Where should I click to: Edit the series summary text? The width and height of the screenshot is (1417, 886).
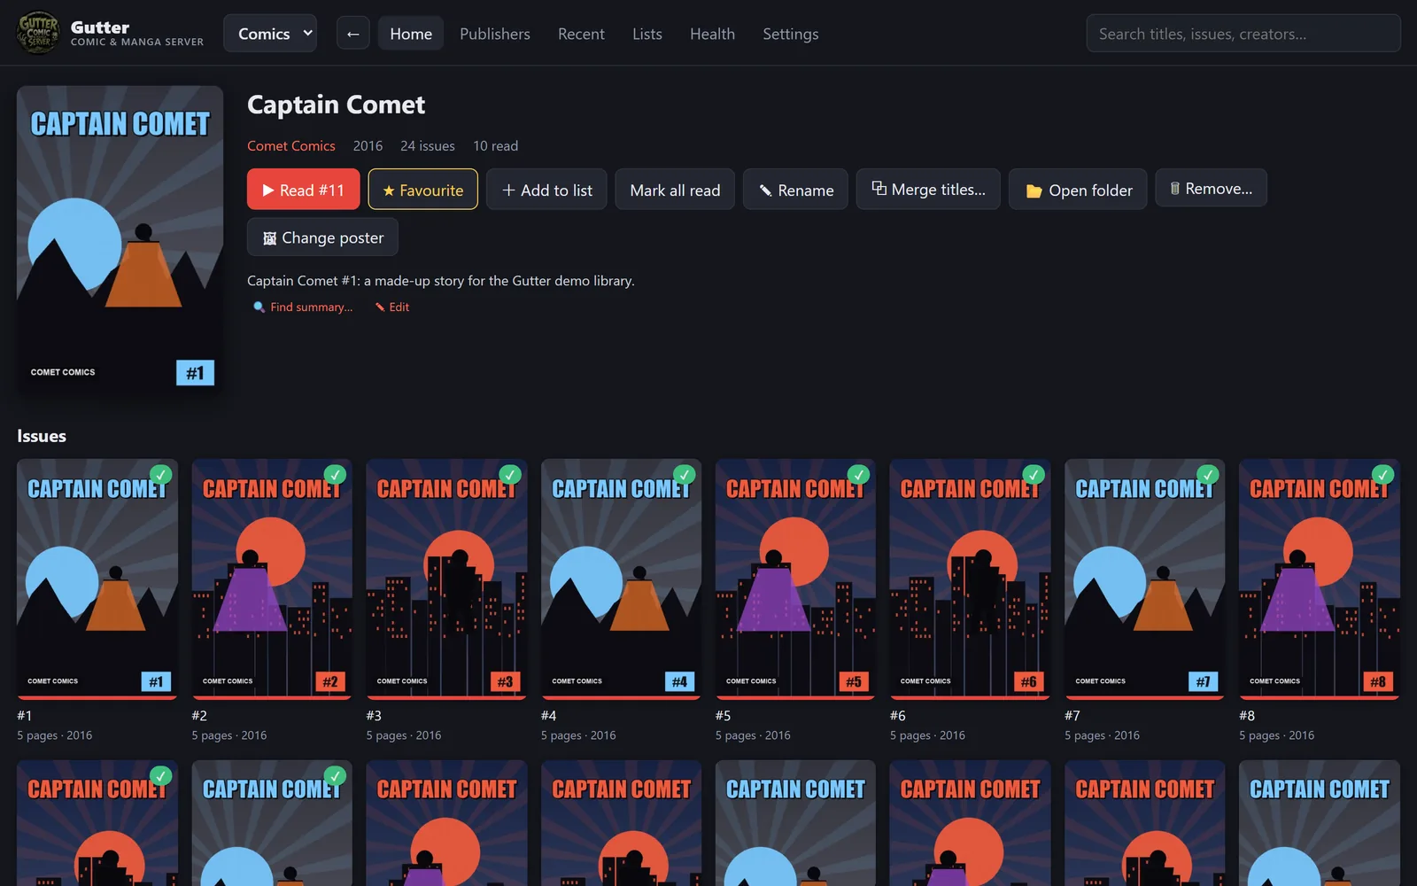[391, 307]
